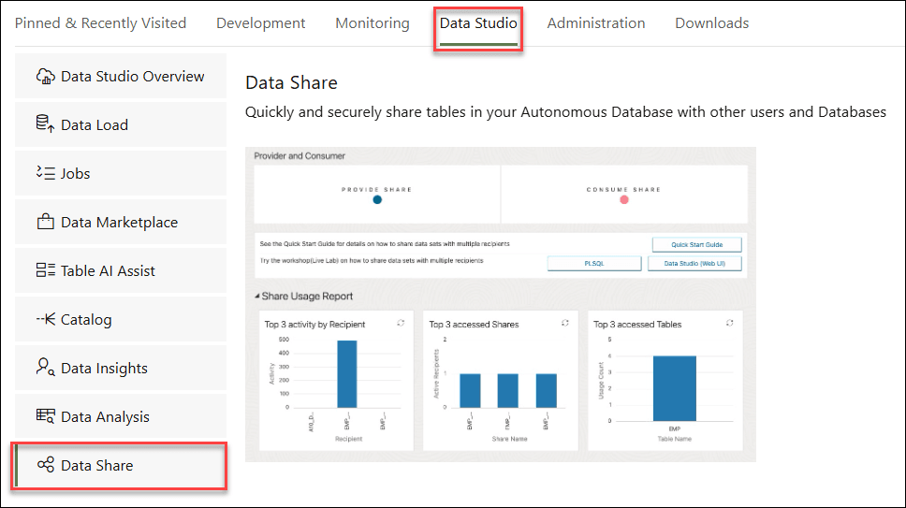Open the Administration tab
This screenshot has height=508, width=906.
coord(595,23)
